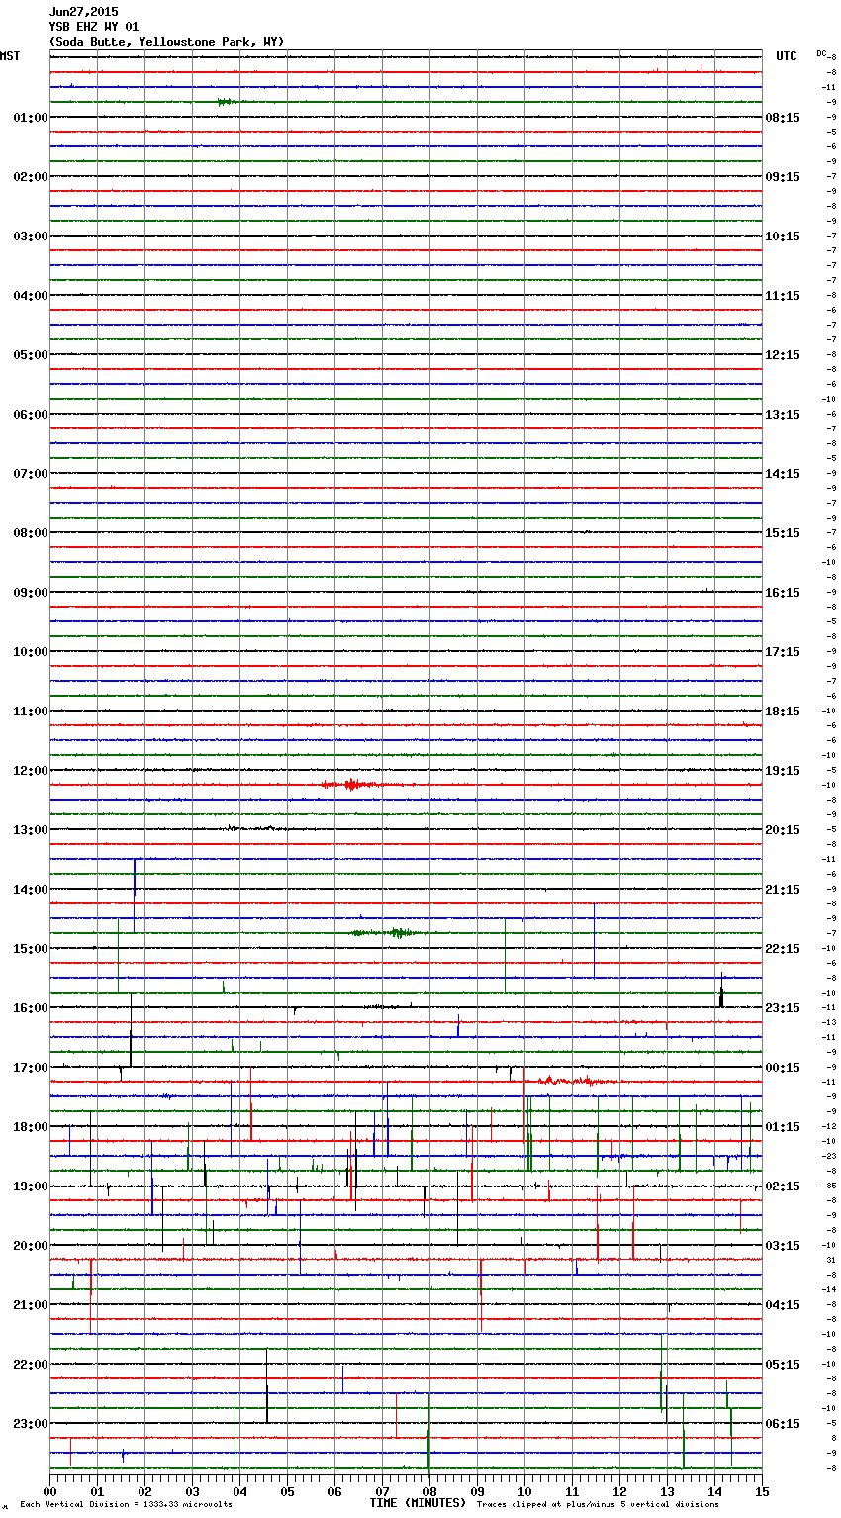Click the "20:15" UTC time label

coord(783,830)
